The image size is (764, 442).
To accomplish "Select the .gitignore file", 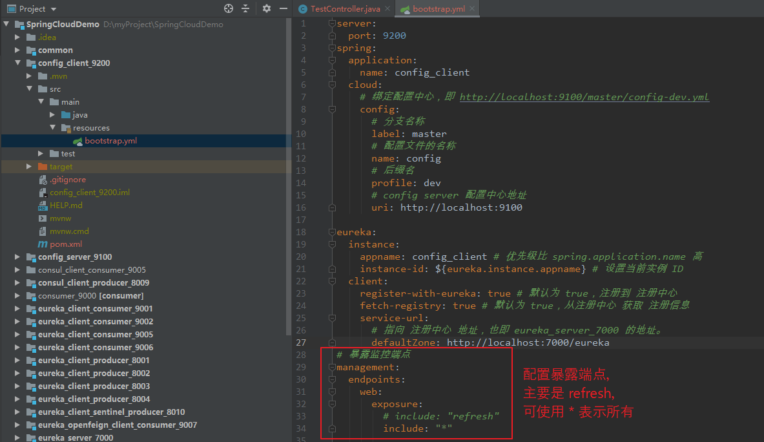I will point(68,180).
